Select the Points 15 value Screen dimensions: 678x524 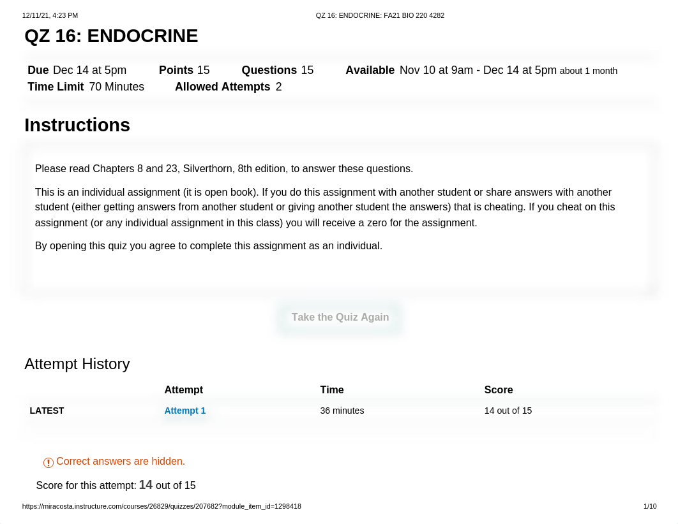[x=185, y=70]
